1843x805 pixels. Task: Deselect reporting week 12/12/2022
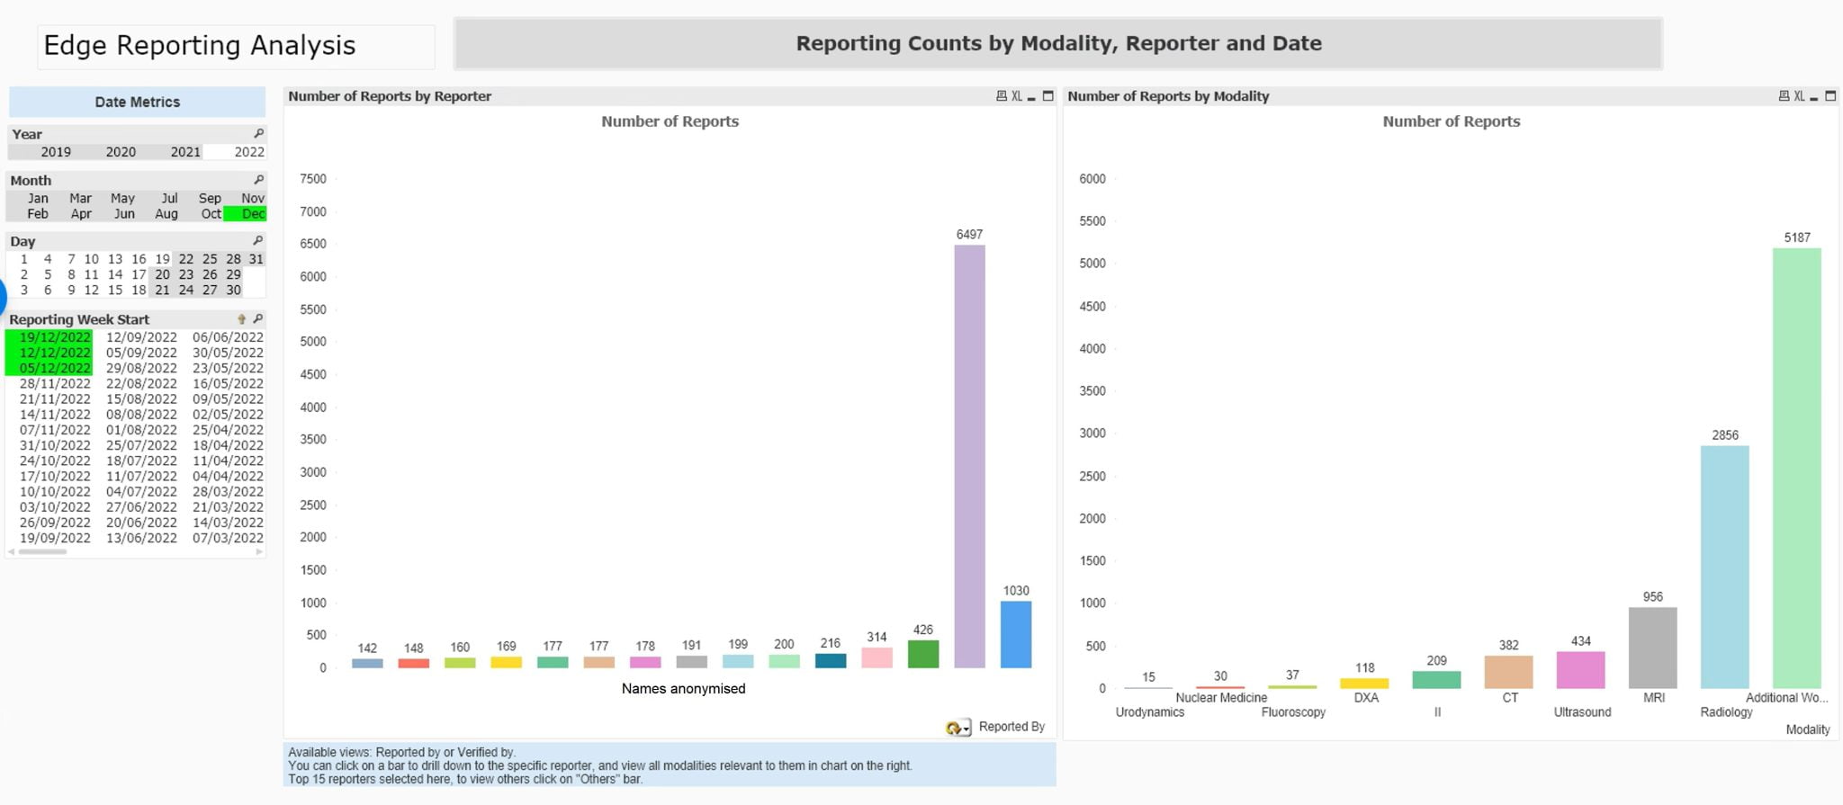pos(55,353)
